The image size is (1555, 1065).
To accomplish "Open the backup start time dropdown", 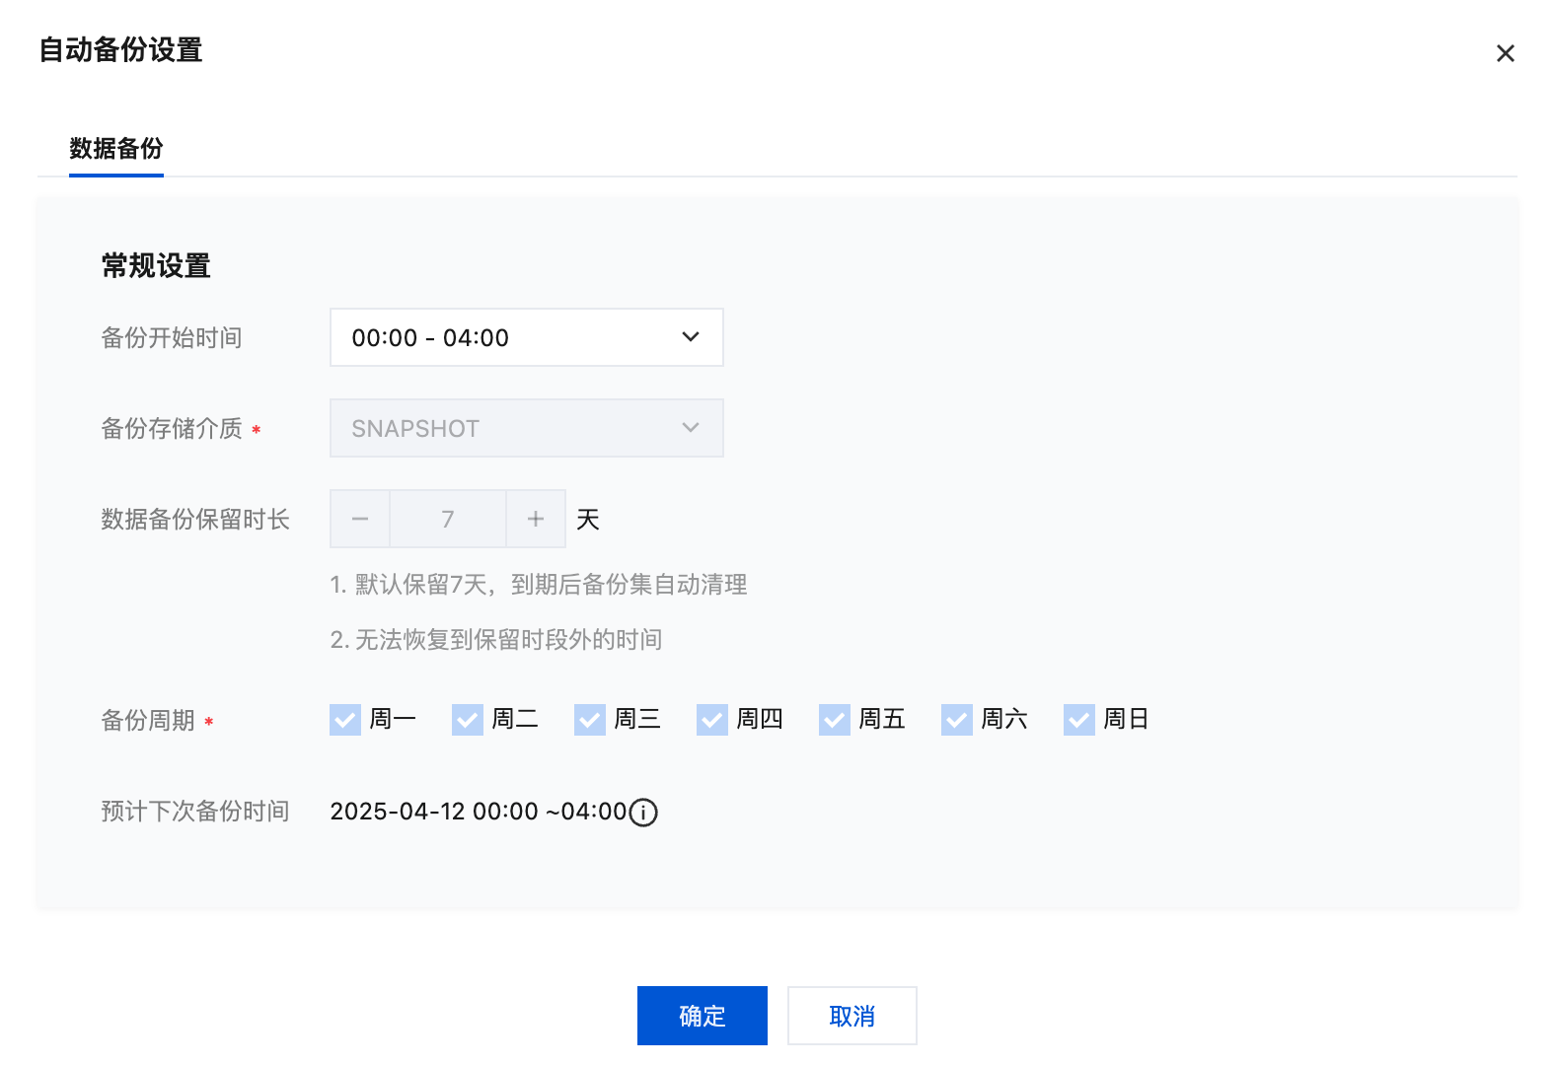I will pos(526,337).
